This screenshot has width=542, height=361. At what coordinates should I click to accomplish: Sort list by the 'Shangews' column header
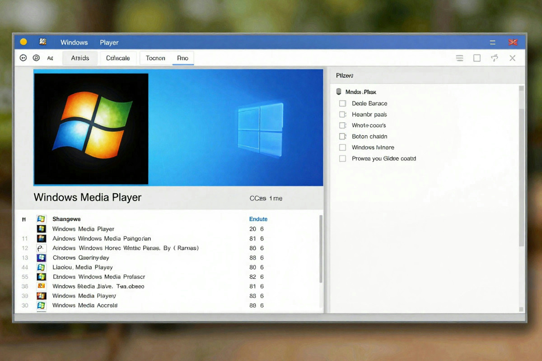[x=66, y=219]
